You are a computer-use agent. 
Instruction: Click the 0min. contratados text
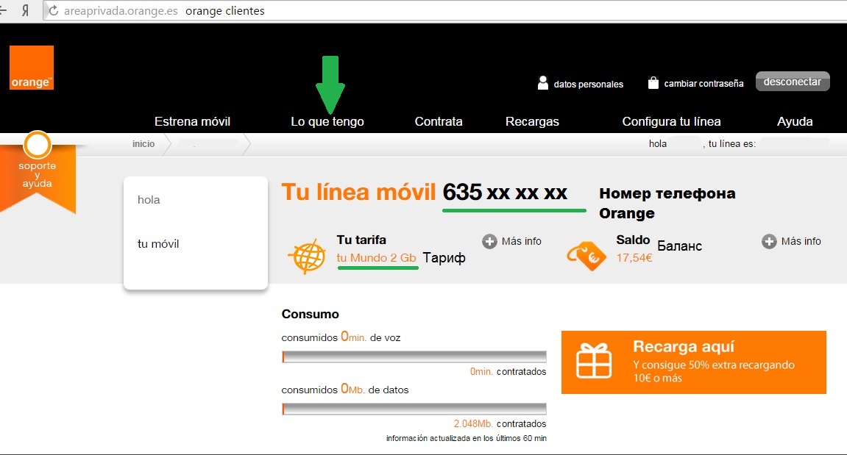click(508, 371)
